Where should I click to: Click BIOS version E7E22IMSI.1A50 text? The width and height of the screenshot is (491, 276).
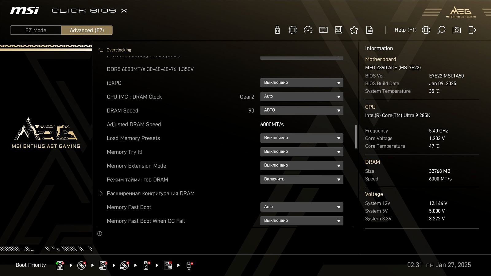447,76
